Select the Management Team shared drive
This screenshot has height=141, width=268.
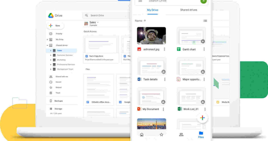(x=65, y=69)
